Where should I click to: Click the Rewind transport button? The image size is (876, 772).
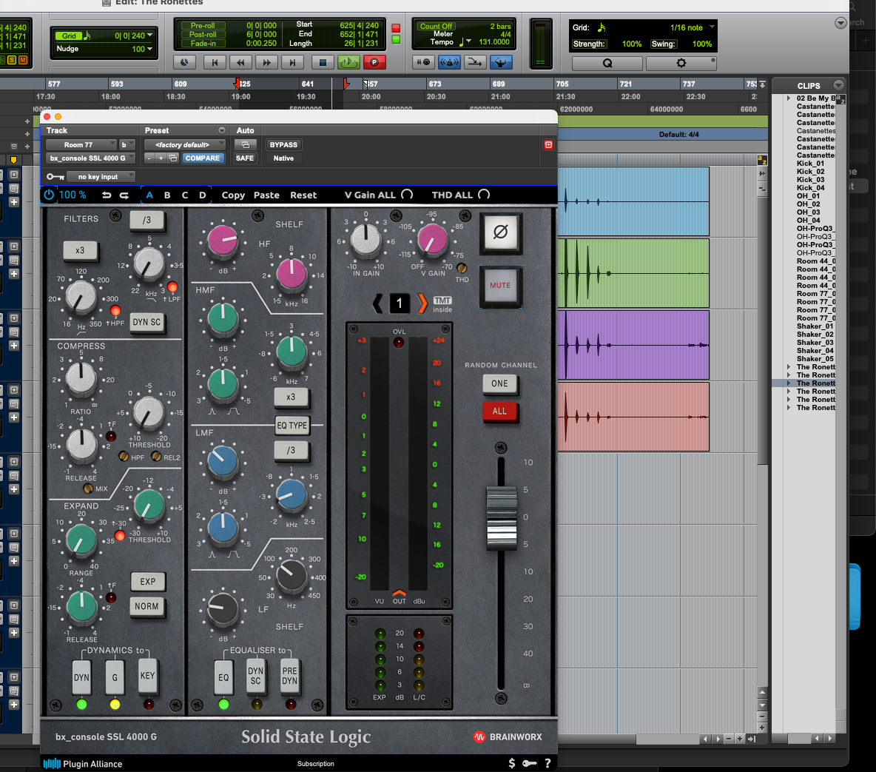tap(240, 63)
